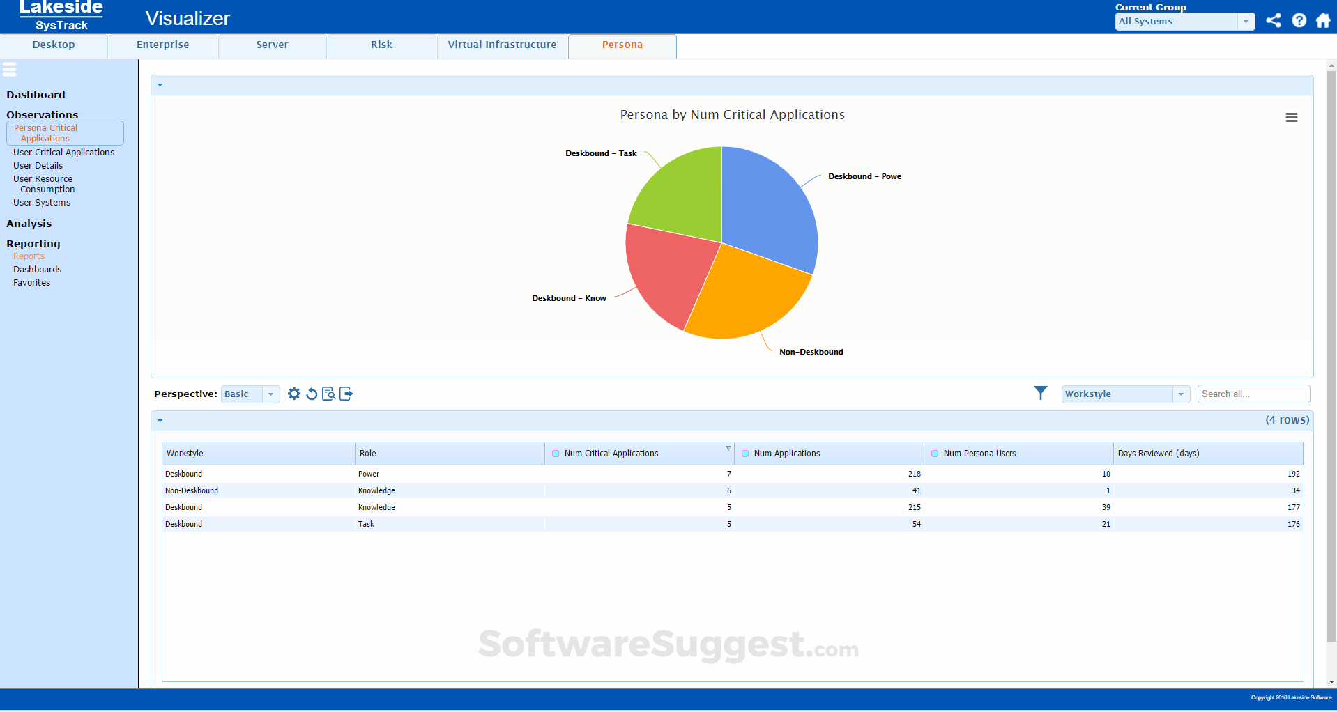Open the User Critical Applications observation
This screenshot has height=712, width=1337.
coord(63,152)
